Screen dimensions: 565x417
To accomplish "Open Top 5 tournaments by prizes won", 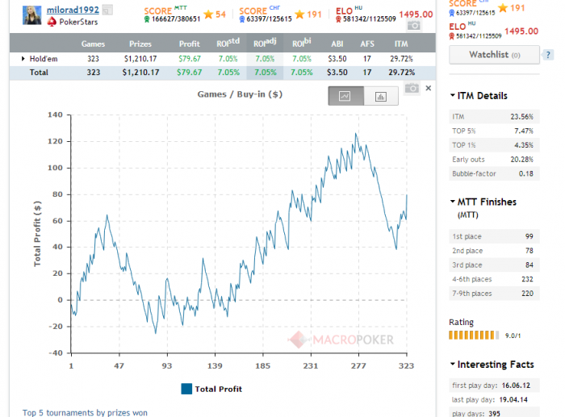I will tap(85, 413).
